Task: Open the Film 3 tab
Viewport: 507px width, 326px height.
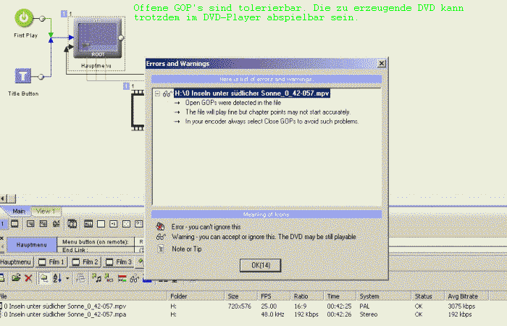Action: (119, 262)
